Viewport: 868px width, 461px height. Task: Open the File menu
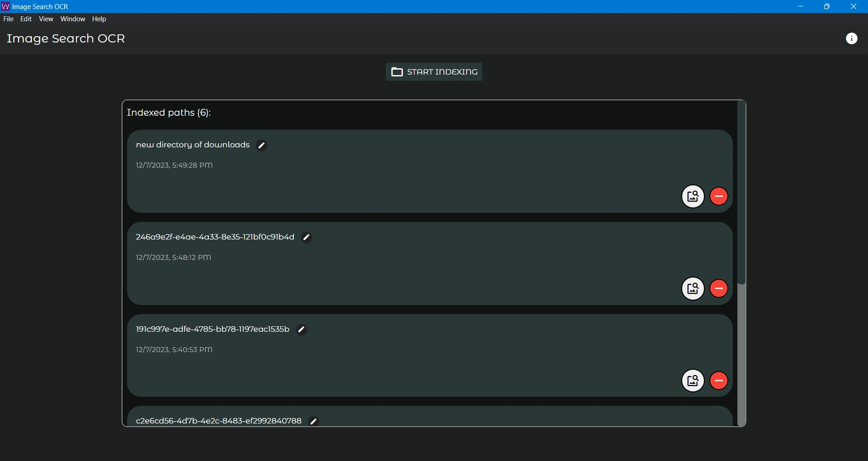[9, 19]
